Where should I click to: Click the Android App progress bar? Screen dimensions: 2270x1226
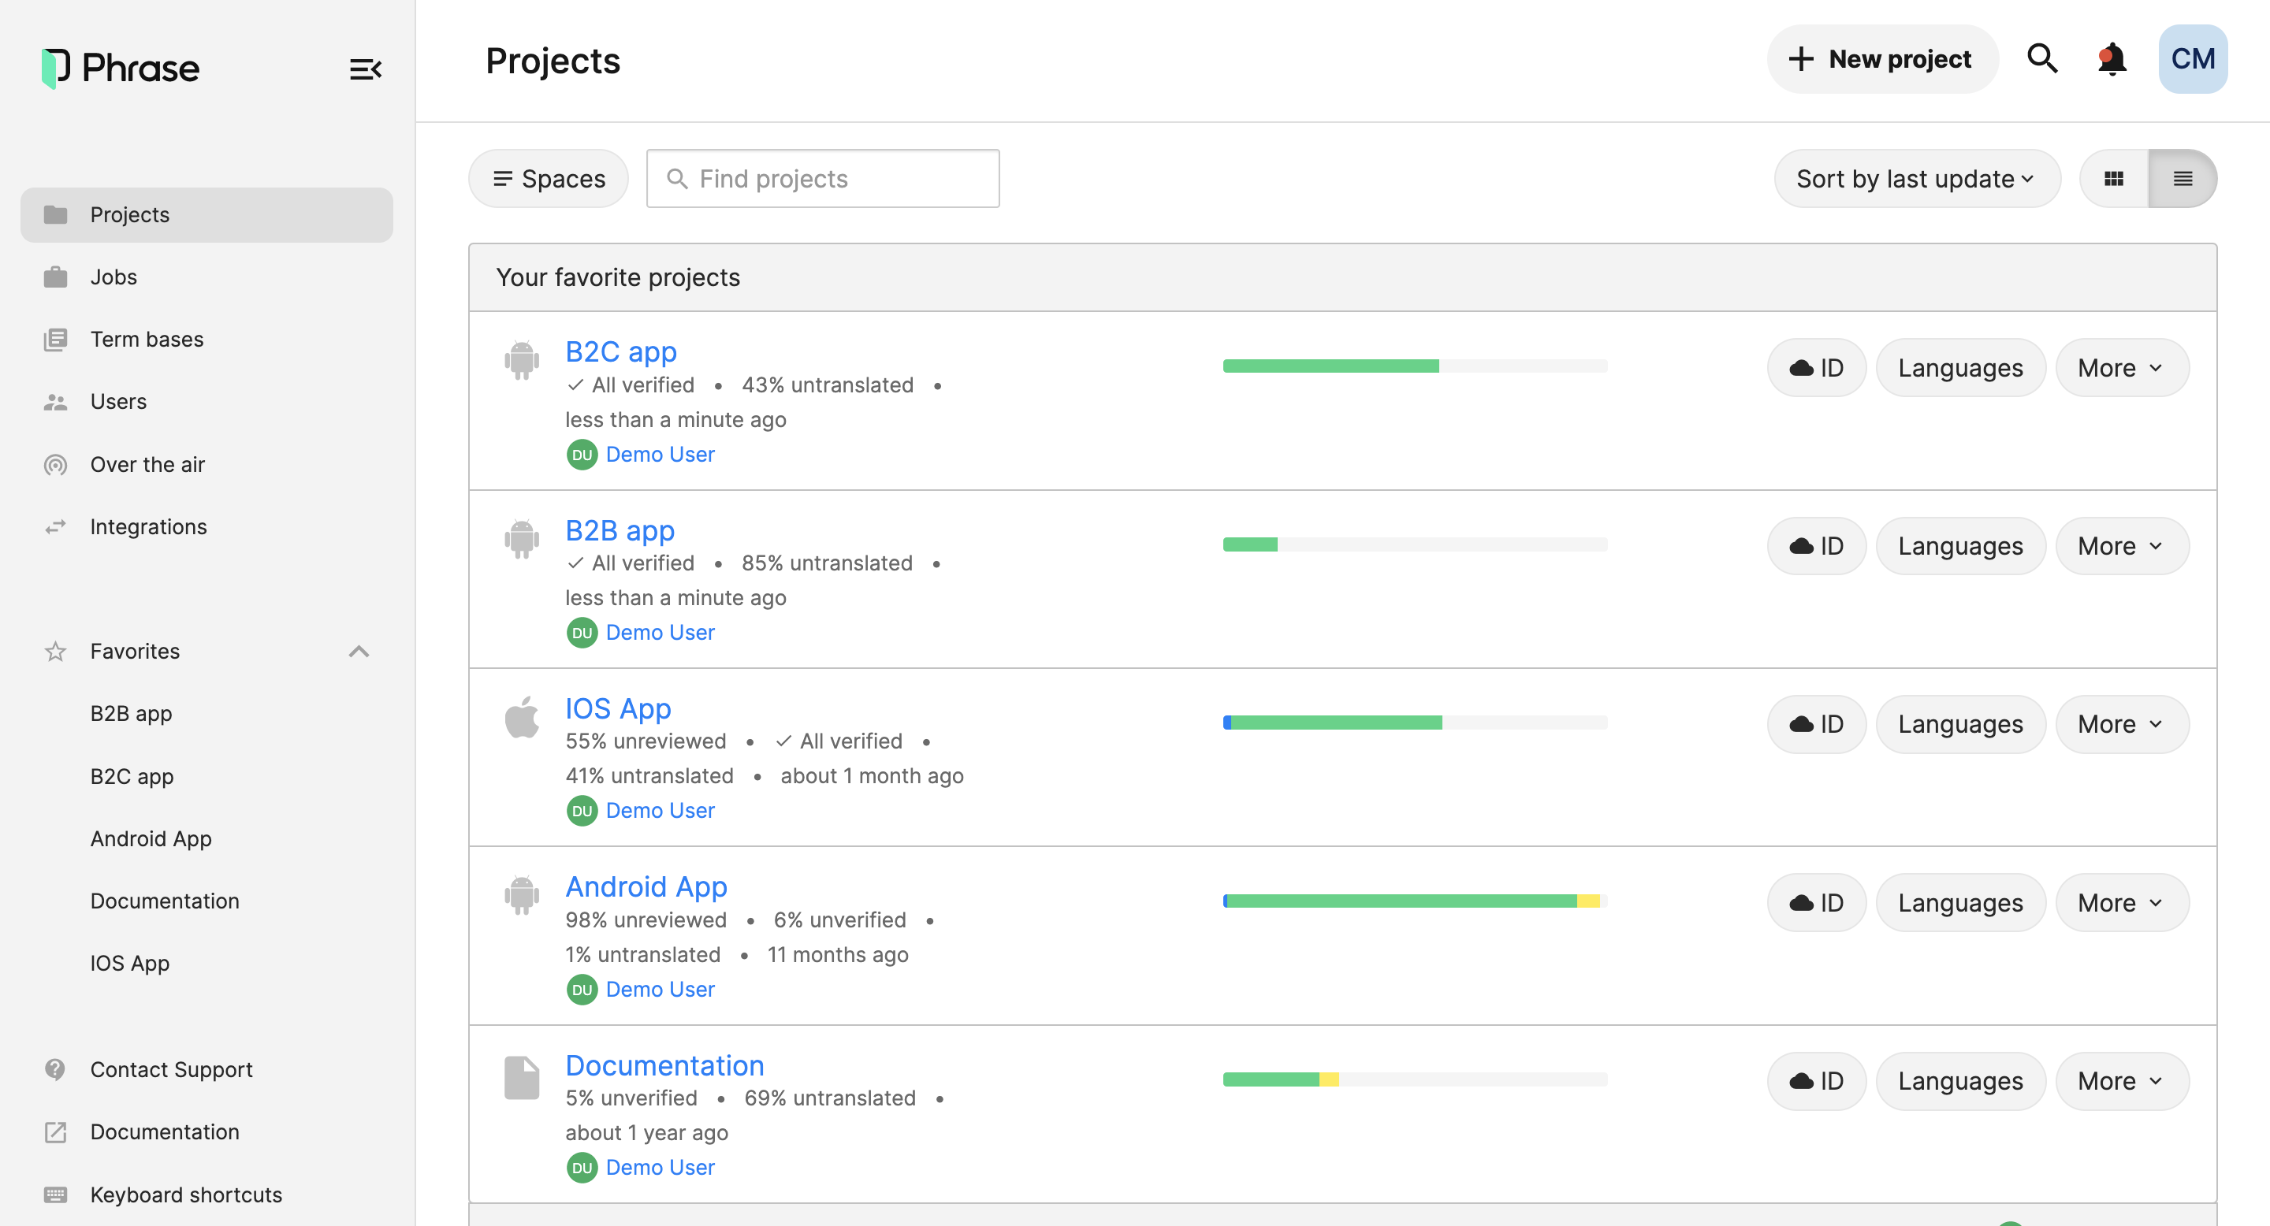(x=1414, y=900)
